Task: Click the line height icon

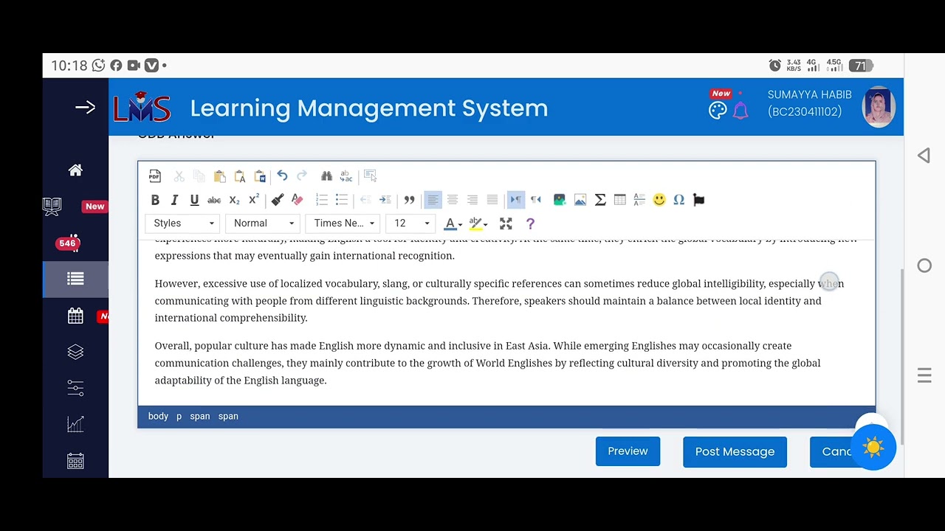Action: [x=639, y=200]
